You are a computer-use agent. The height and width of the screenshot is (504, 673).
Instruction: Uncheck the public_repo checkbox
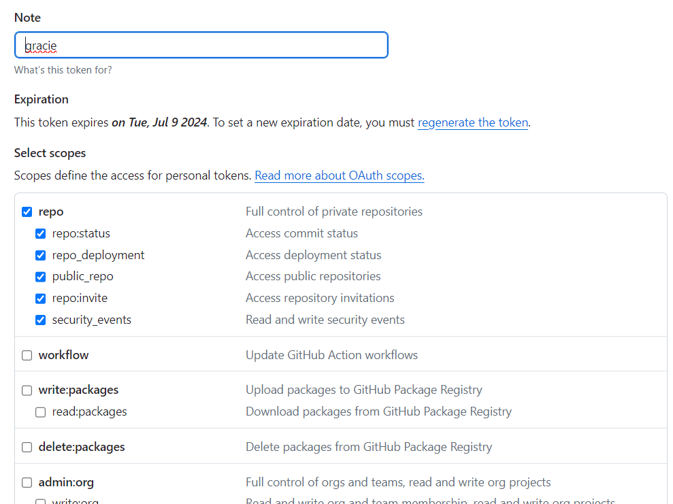pos(41,277)
